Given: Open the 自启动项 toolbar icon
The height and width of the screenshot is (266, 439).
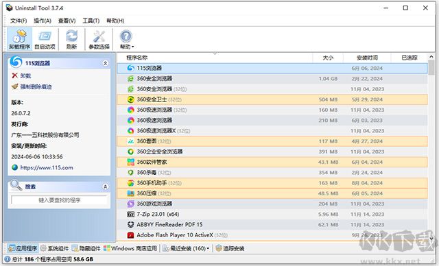Looking at the screenshot, I should (x=45, y=39).
